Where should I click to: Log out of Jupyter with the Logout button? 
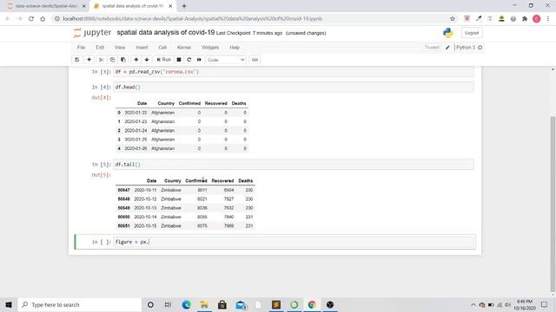pyautogui.click(x=472, y=33)
